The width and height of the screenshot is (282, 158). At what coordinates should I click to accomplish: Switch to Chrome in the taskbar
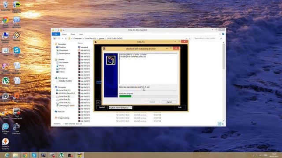pyautogui.click(x=25, y=155)
